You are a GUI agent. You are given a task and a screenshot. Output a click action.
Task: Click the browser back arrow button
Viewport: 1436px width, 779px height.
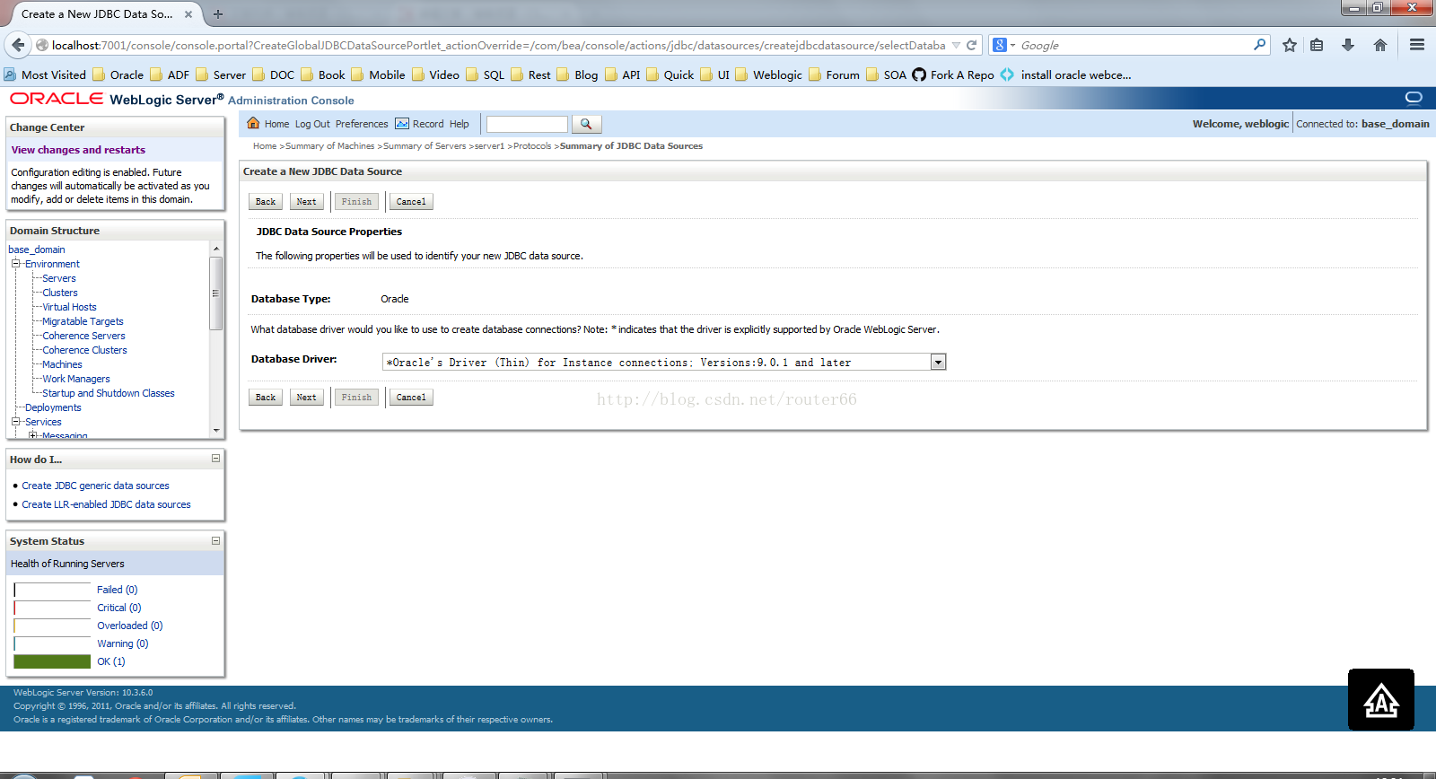pos(18,45)
